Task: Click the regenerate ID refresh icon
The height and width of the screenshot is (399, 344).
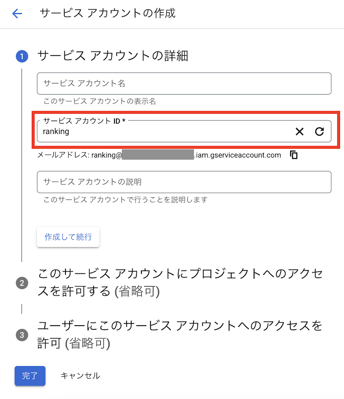Action: [319, 132]
